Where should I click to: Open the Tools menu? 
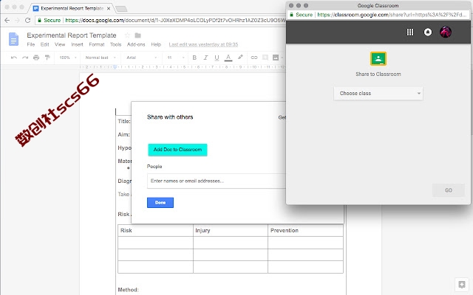pyautogui.click(x=115, y=44)
